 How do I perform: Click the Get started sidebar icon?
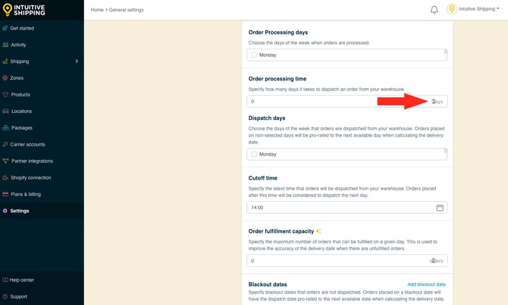pyautogui.click(x=5, y=28)
